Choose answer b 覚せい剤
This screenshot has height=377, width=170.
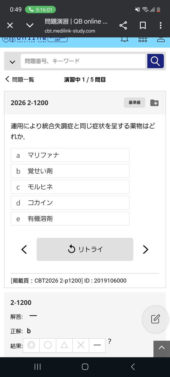click(x=70, y=171)
